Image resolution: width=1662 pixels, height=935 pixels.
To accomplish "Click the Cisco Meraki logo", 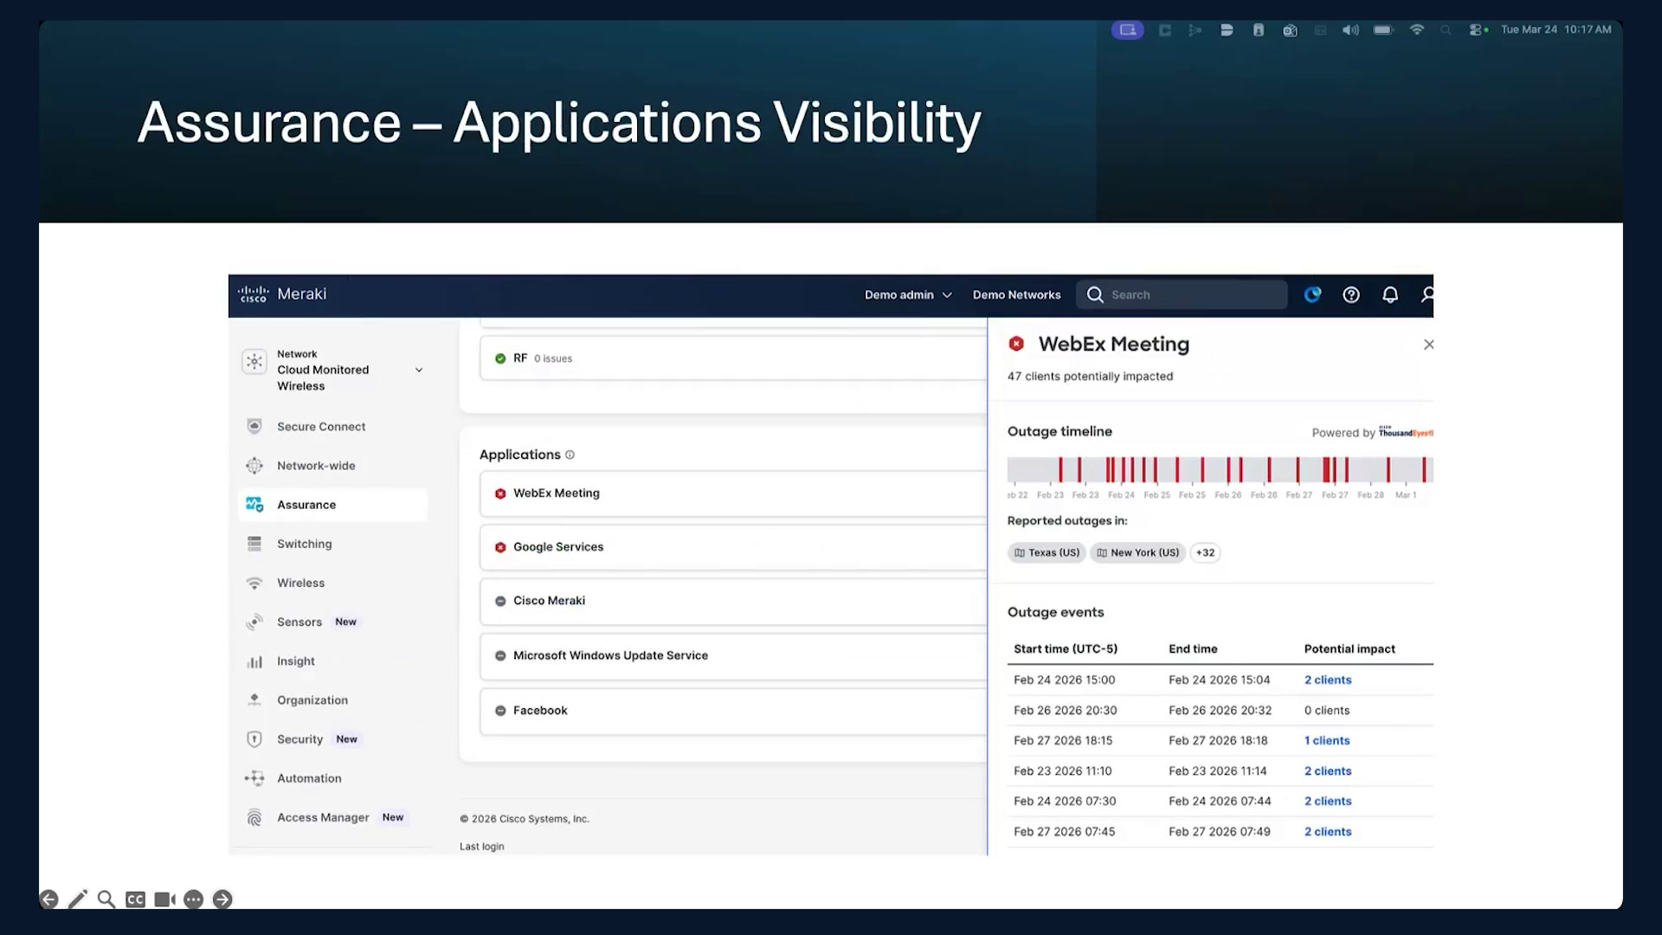I will point(282,294).
